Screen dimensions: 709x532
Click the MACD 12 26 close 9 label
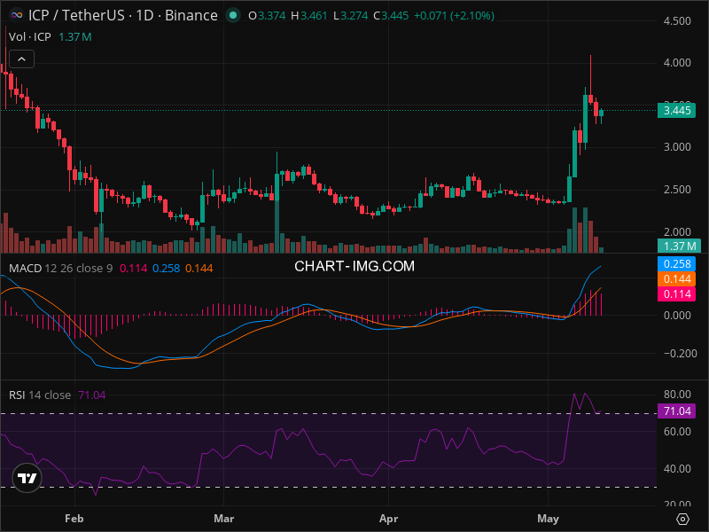pos(61,269)
